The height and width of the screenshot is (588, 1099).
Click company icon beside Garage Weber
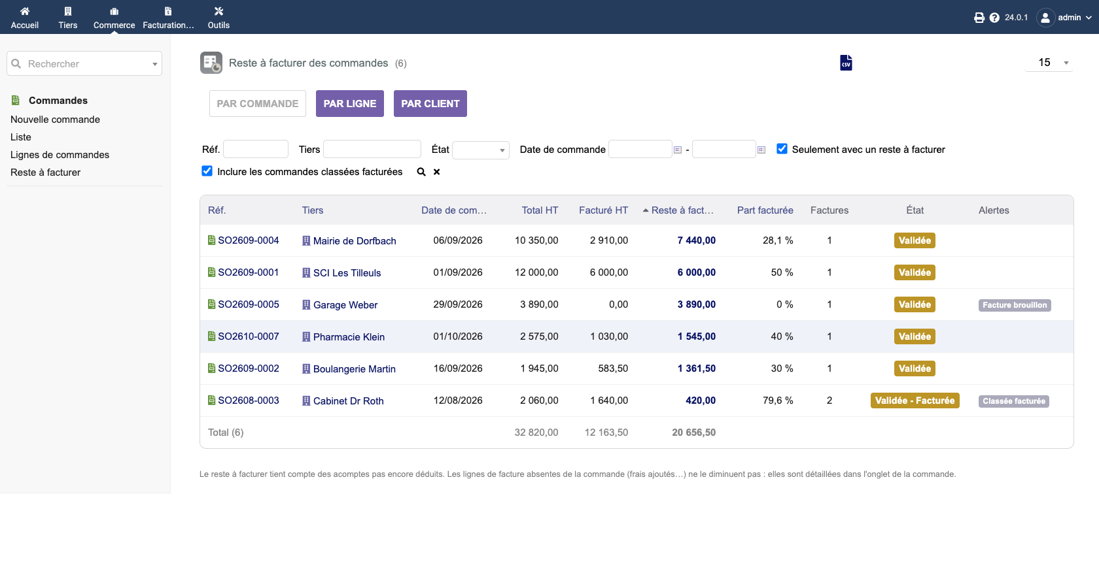click(x=306, y=304)
